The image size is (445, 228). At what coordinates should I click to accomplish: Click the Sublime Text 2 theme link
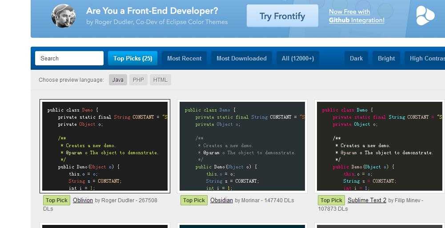pos(367,200)
